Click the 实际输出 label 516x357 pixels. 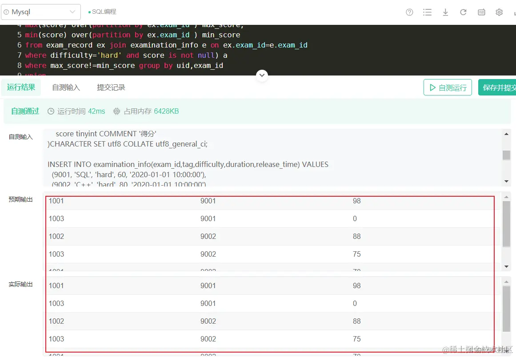tap(21, 284)
